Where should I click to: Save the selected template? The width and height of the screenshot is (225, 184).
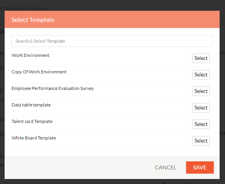[200, 167]
